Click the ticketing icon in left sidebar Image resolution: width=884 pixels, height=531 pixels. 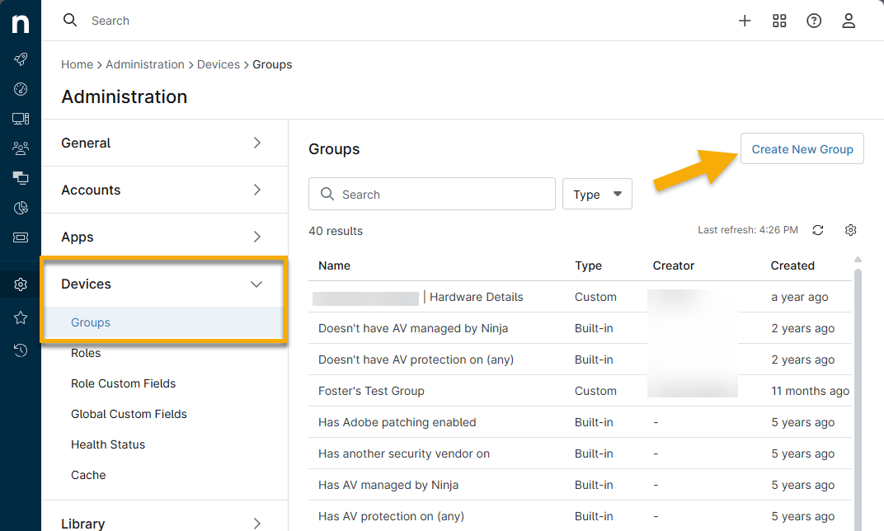pos(21,237)
